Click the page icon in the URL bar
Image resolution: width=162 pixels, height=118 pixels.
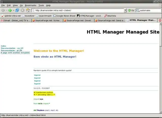33,10
